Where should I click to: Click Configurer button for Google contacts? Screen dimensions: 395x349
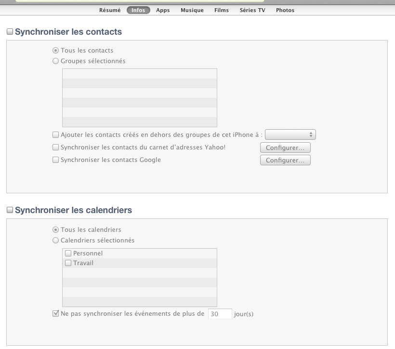pos(285,160)
